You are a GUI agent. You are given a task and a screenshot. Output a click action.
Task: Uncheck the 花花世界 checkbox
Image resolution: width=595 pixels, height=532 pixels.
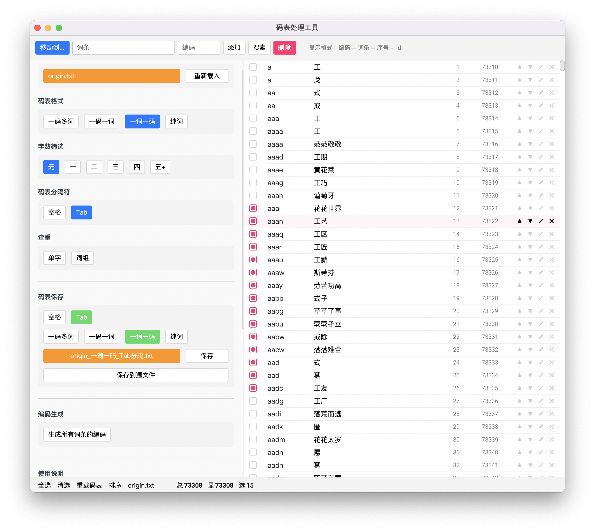[x=253, y=208]
